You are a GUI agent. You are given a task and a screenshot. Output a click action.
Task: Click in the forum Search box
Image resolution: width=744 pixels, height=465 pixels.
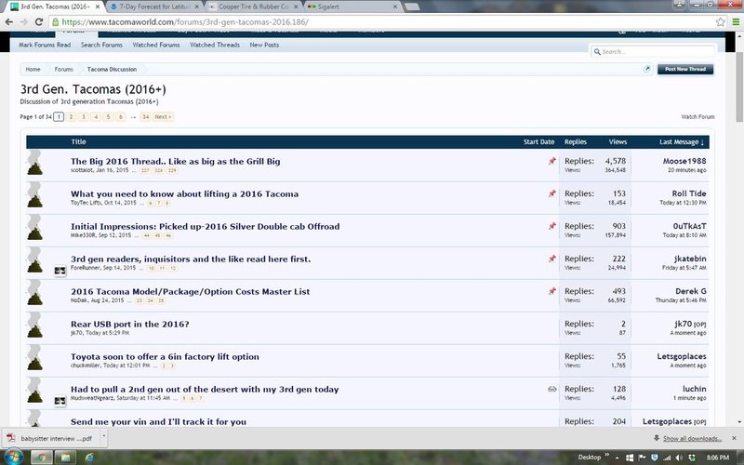coord(653,51)
